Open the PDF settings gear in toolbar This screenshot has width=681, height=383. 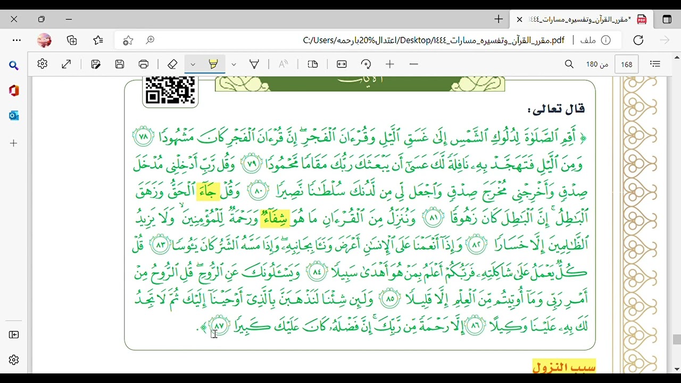(43, 64)
